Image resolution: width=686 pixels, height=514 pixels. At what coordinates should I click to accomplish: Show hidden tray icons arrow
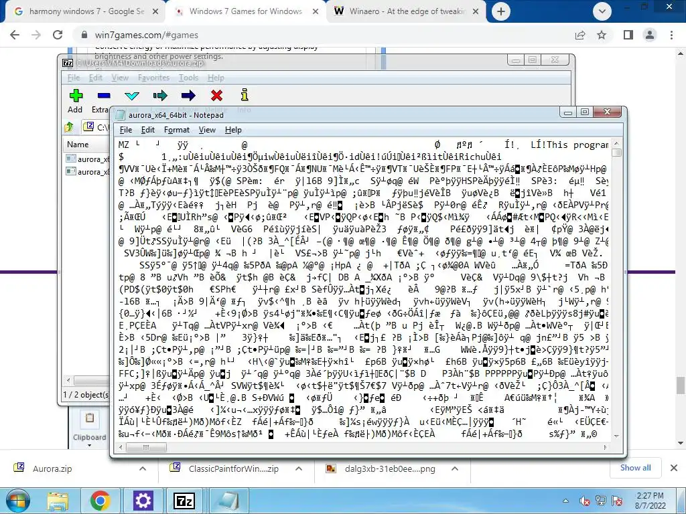point(565,501)
